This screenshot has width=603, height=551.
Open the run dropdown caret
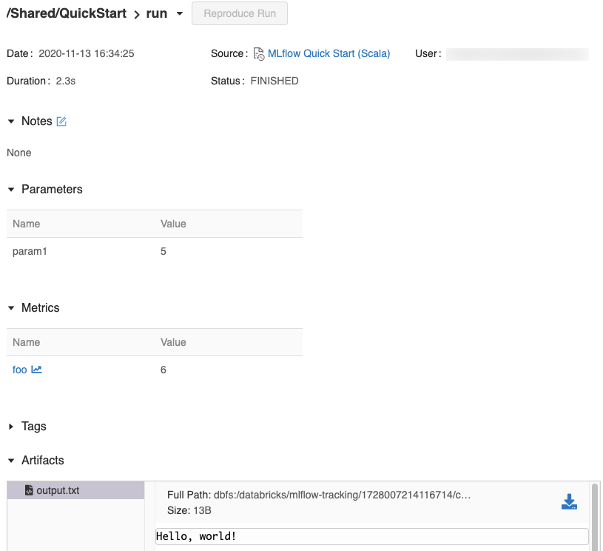(x=179, y=13)
